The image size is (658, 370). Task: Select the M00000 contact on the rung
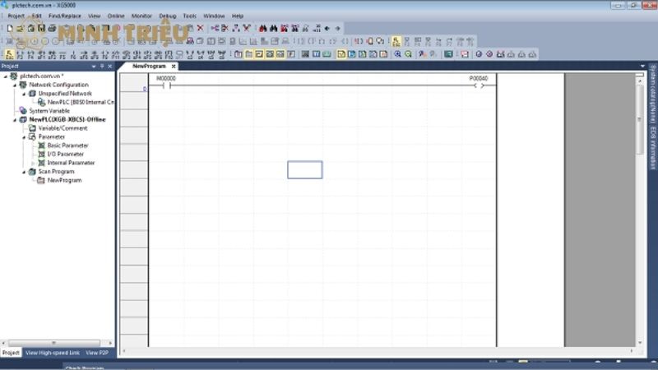coord(165,86)
